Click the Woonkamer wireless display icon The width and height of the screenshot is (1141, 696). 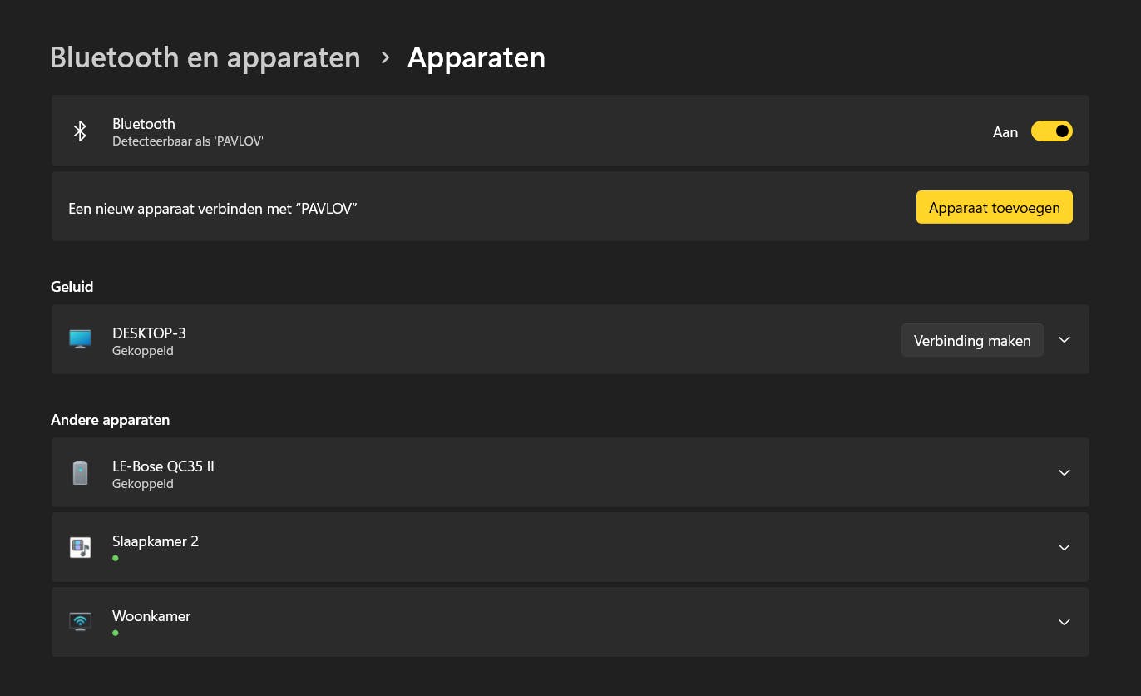tap(80, 622)
